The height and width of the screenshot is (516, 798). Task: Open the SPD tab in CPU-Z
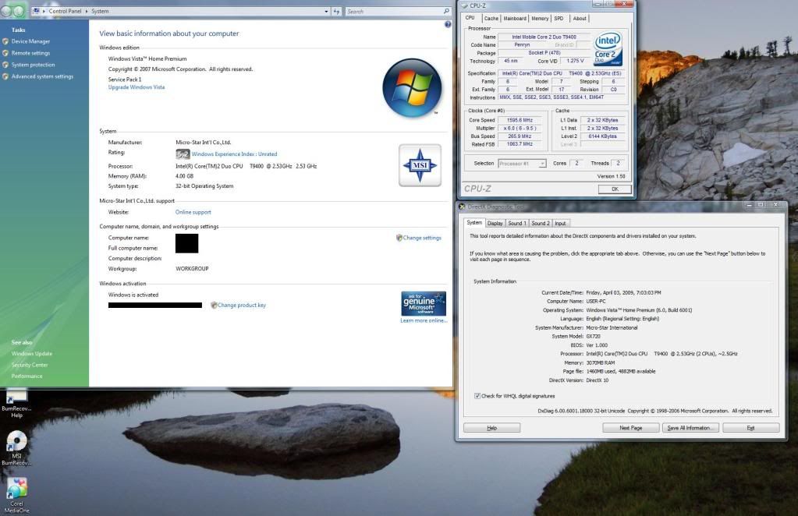pos(559,18)
